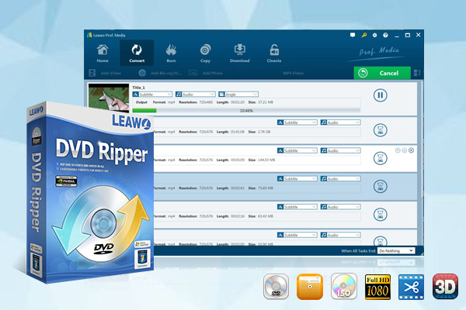Click the 'Size: 144.03 MB' text
The width and height of the screenshot is (466, 310).
coord(262,160)
